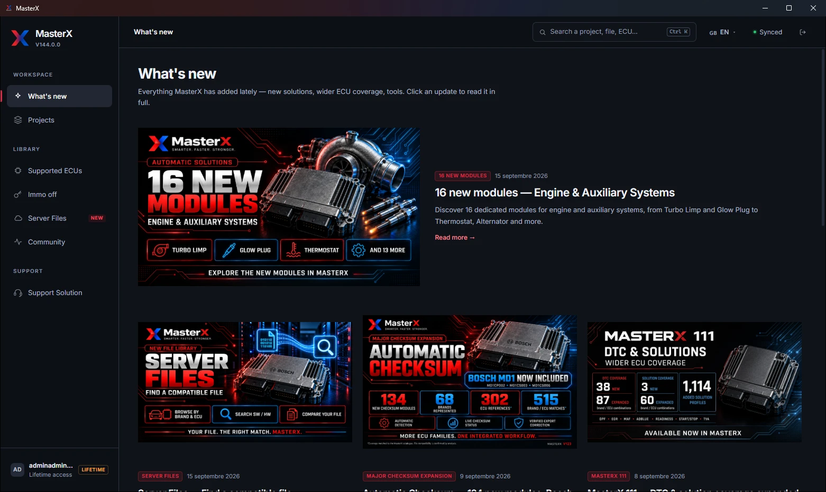Open the 16 new modules article title
Screen dimensions: 826x492
[x=555, y=193]
